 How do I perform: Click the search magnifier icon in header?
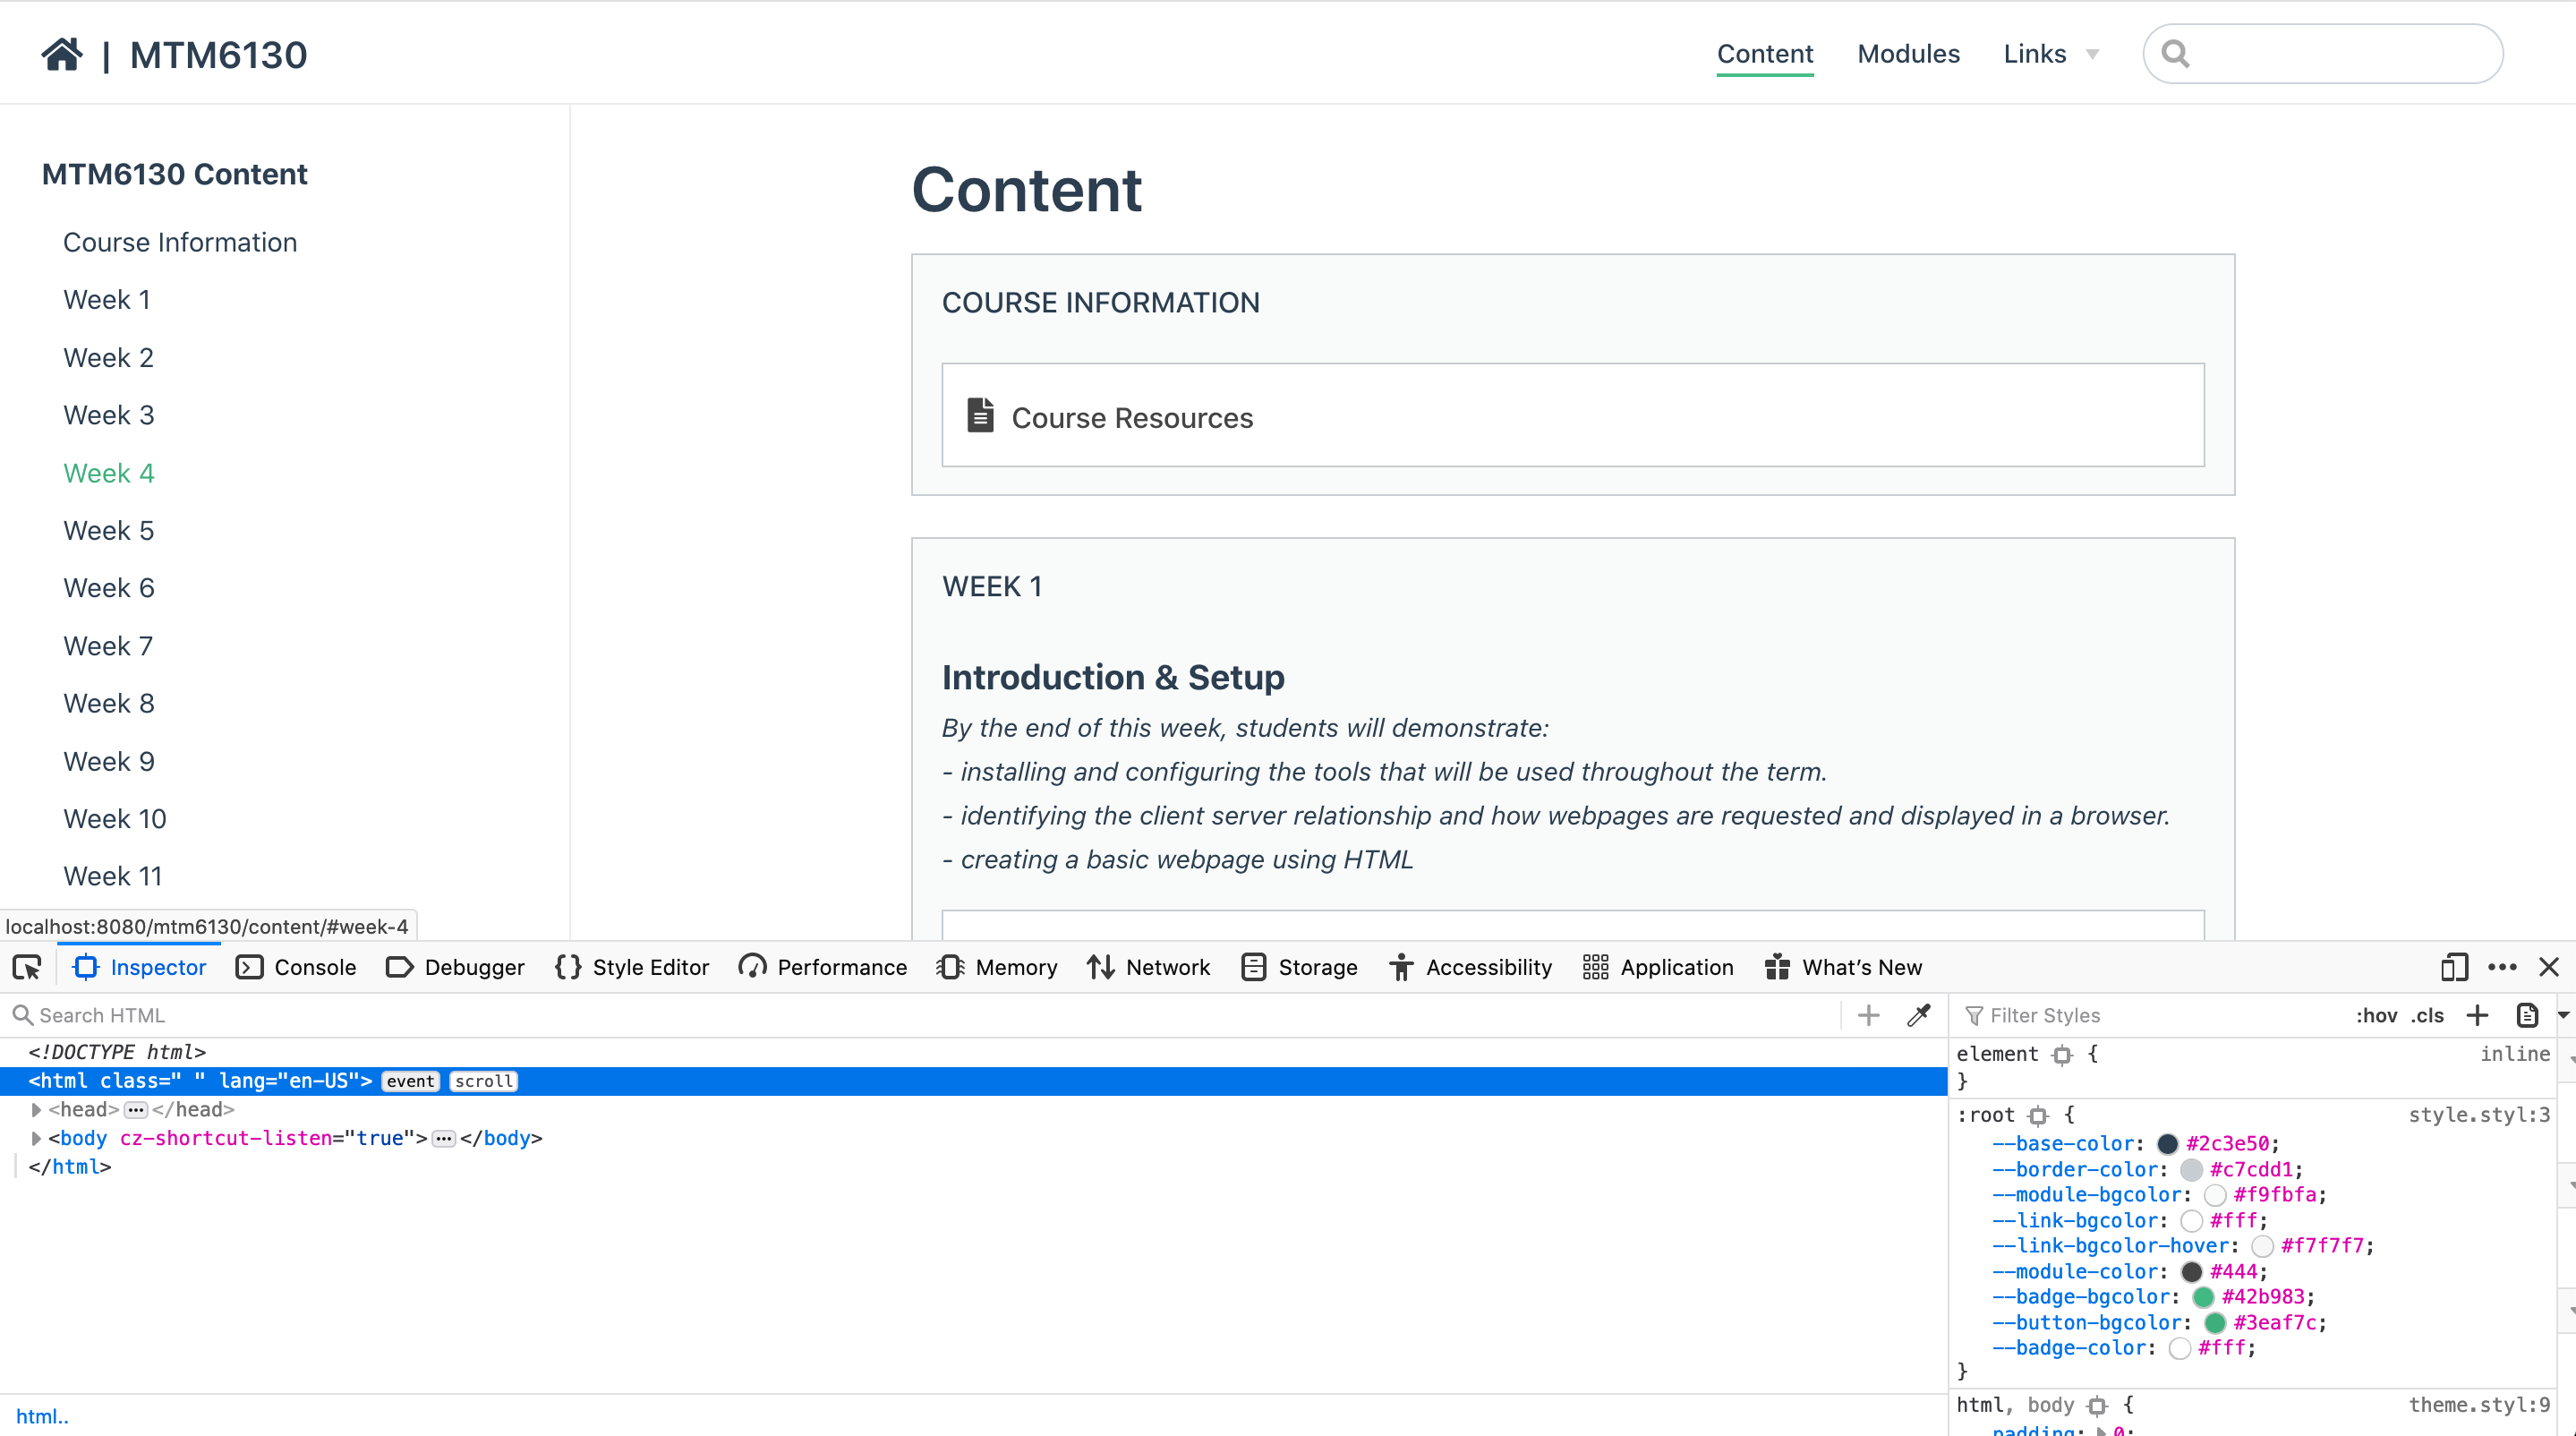tap(2175, 54)
